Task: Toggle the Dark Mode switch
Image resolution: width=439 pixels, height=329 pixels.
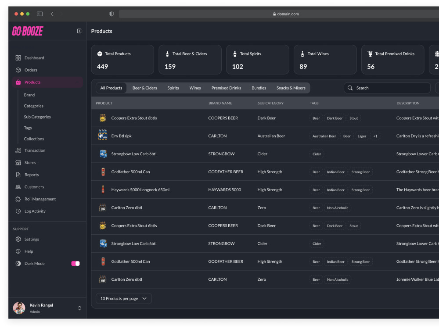Action: pos(76,264)
